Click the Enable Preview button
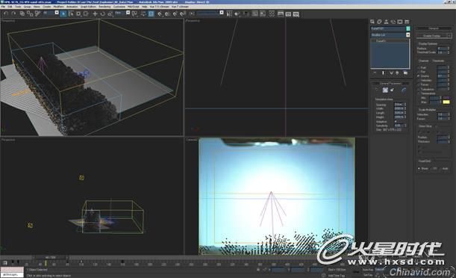 point(434,36)
